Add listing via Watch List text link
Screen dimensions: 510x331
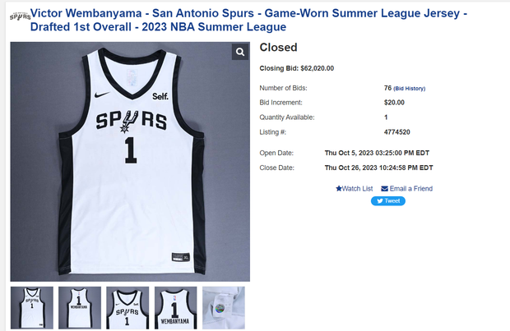pyautogui.click(x=357, y=189)
